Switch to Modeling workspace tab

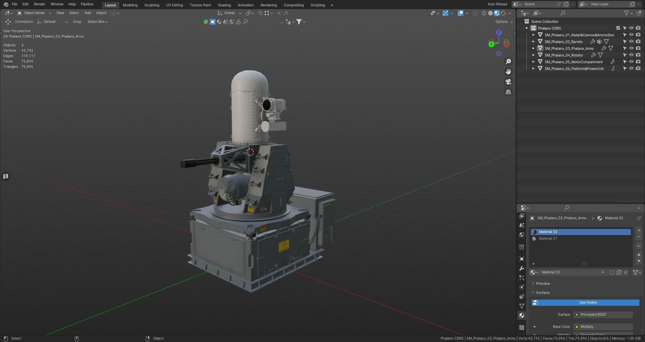pos(130,5)
